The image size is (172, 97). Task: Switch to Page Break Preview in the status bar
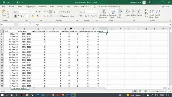click(146, 91)
